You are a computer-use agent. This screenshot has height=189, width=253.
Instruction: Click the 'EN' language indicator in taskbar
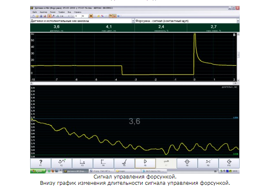click(215, 171)
